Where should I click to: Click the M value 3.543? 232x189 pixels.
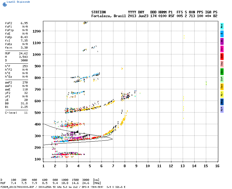coord(23,57)
